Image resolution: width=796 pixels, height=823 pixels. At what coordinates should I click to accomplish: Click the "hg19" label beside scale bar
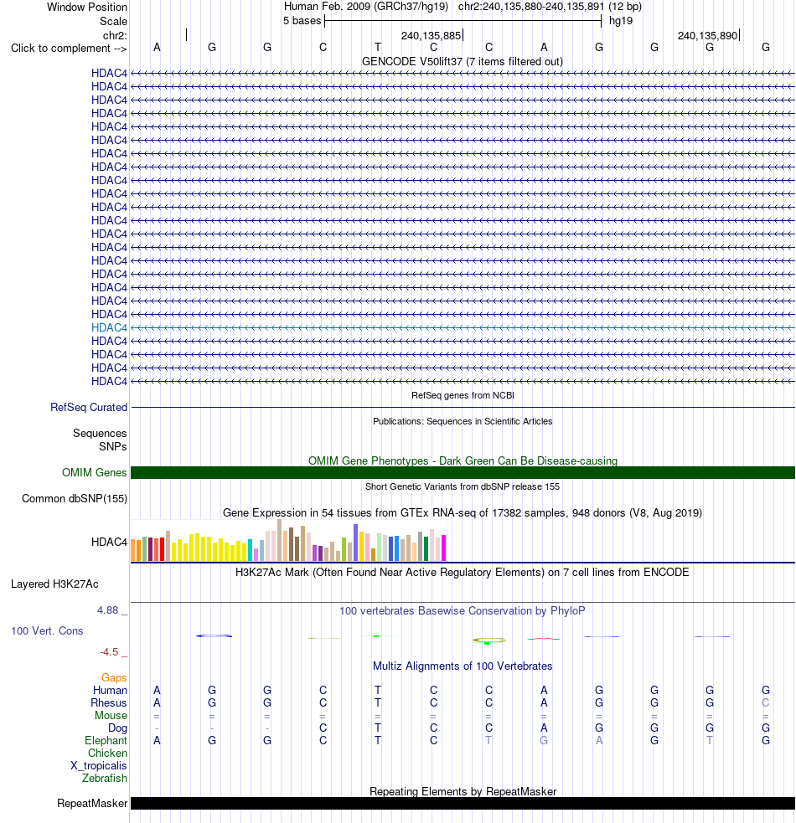[621, 21]
